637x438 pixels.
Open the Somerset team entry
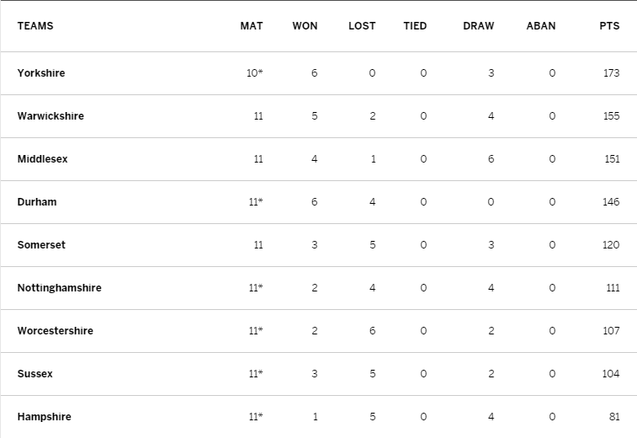click(x=41, y=245)
